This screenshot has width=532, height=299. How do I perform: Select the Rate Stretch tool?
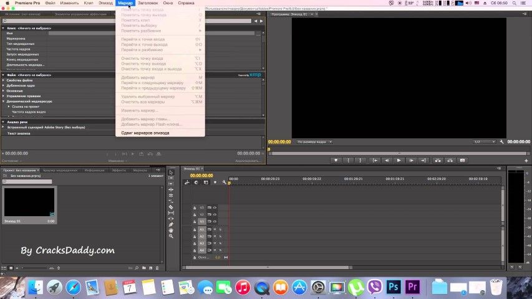[x=171, y=201]
